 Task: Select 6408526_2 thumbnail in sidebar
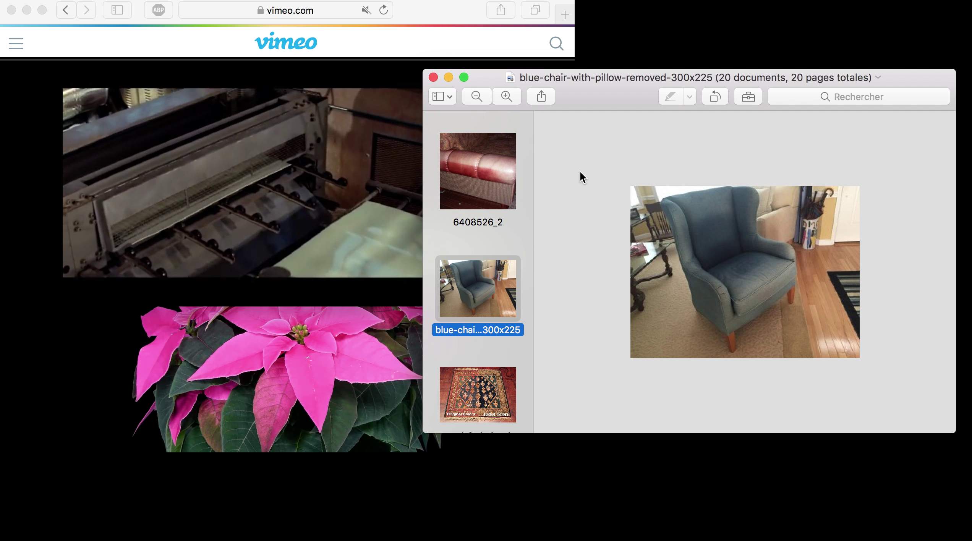478,171
